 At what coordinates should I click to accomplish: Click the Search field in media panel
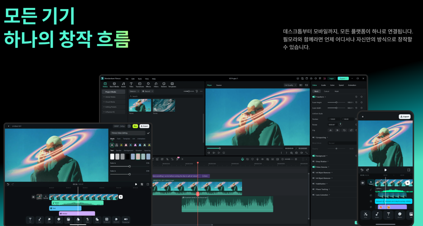pyautogui.click(x=166, y=96)
